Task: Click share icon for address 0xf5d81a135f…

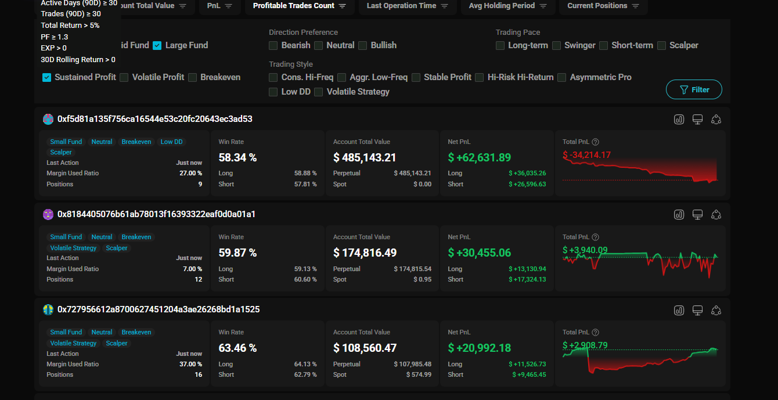Action: pos(716,120)
